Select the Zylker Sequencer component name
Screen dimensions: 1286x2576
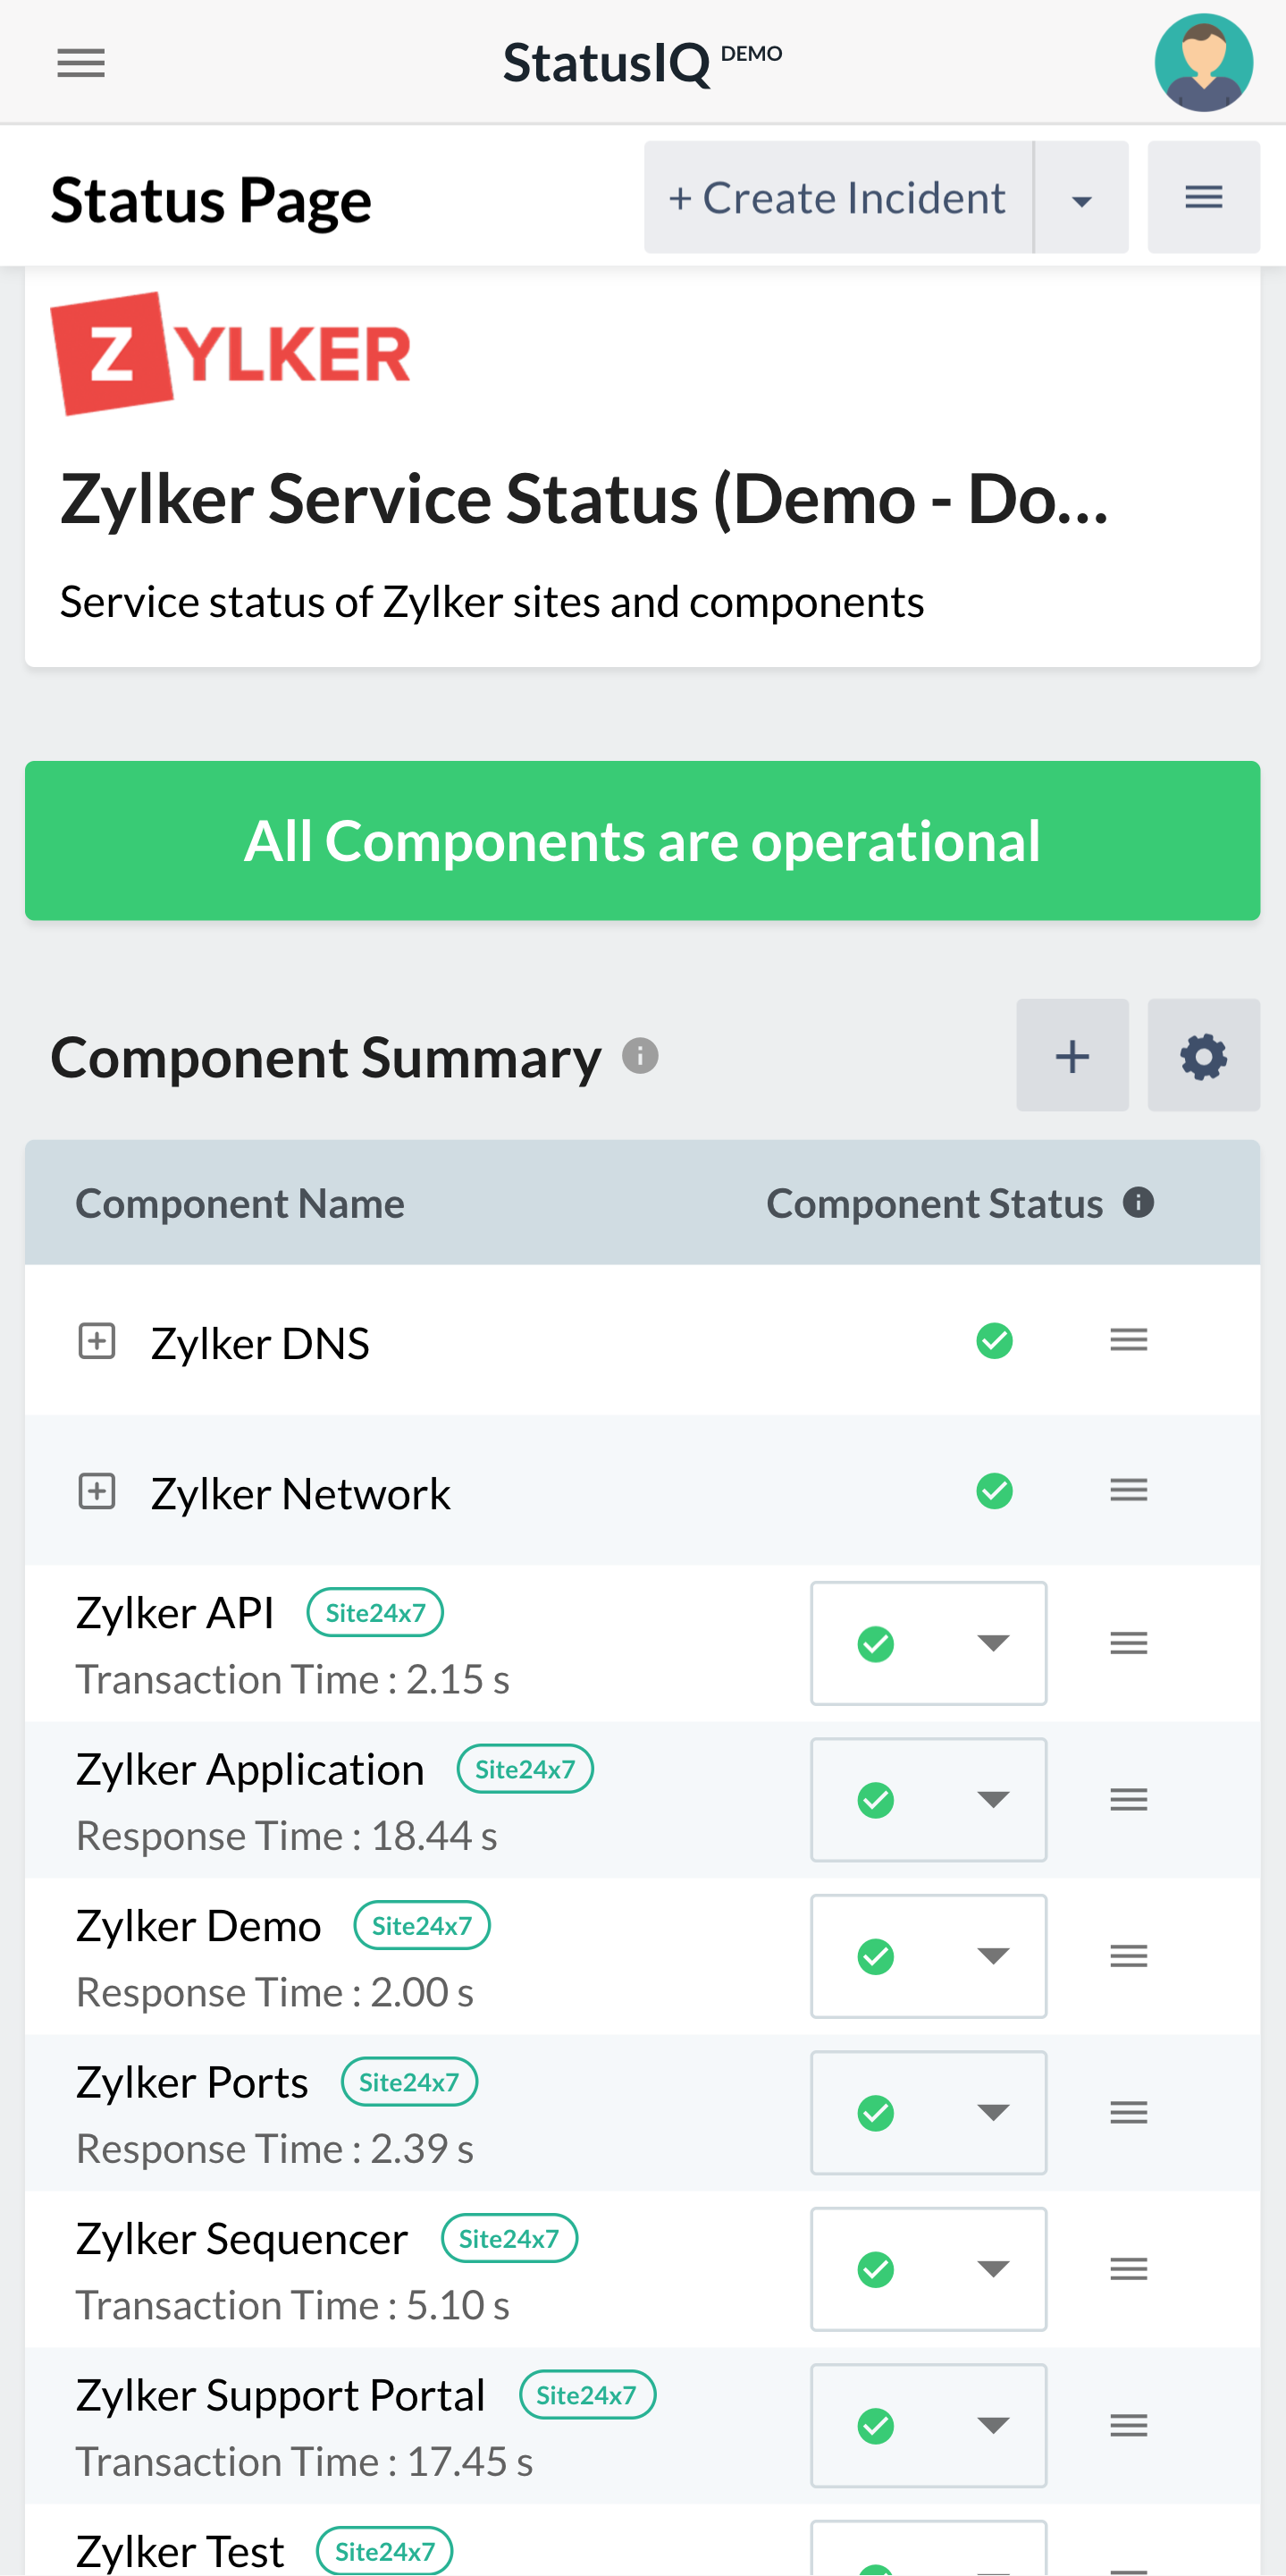(x=242, y=2238)
